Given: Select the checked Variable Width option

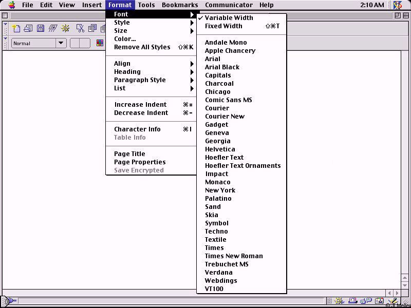Looking at the screenshot, I should click(229, 18).
